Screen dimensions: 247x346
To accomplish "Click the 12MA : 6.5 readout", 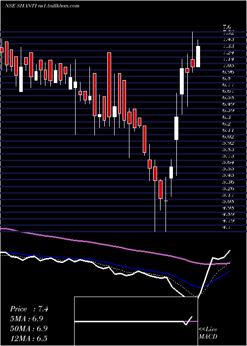I will click(29, 339).
